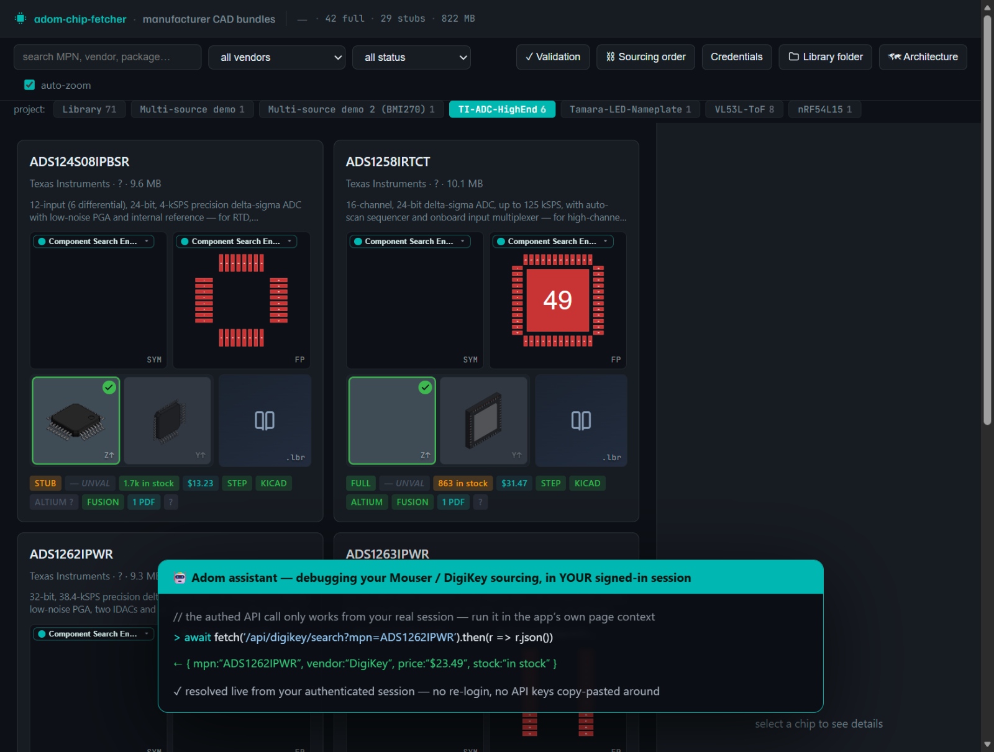
Task: Focus the search MPN, vendor, package field
Action: click(107, 57)
